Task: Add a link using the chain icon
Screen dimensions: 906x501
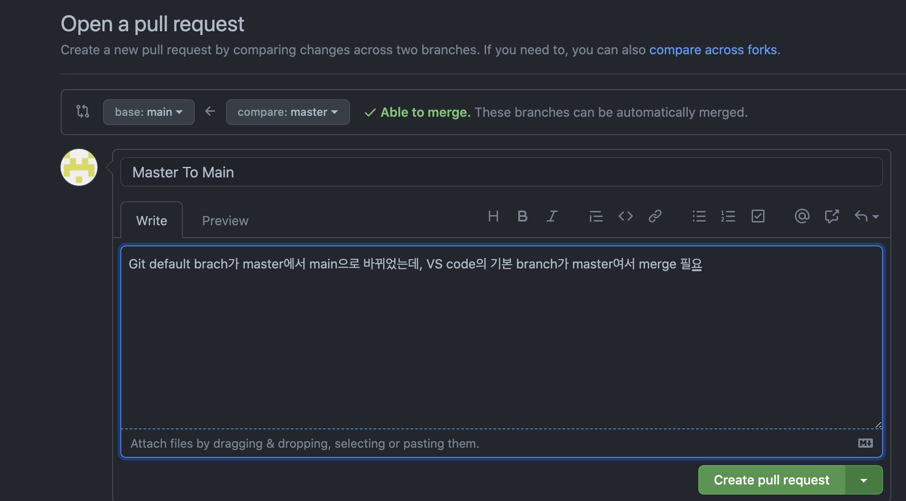Action: click(x=655, y=216)
